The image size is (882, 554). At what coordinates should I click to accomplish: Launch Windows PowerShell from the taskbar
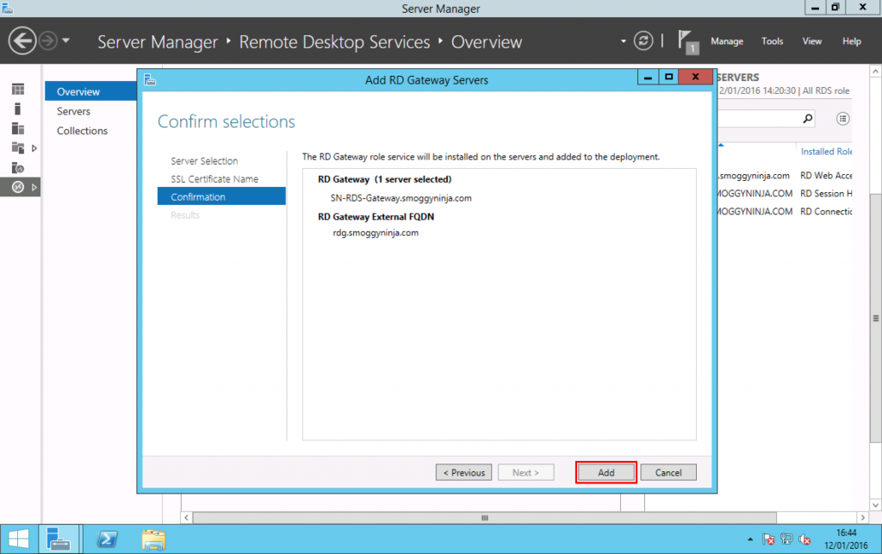[107, 538]
